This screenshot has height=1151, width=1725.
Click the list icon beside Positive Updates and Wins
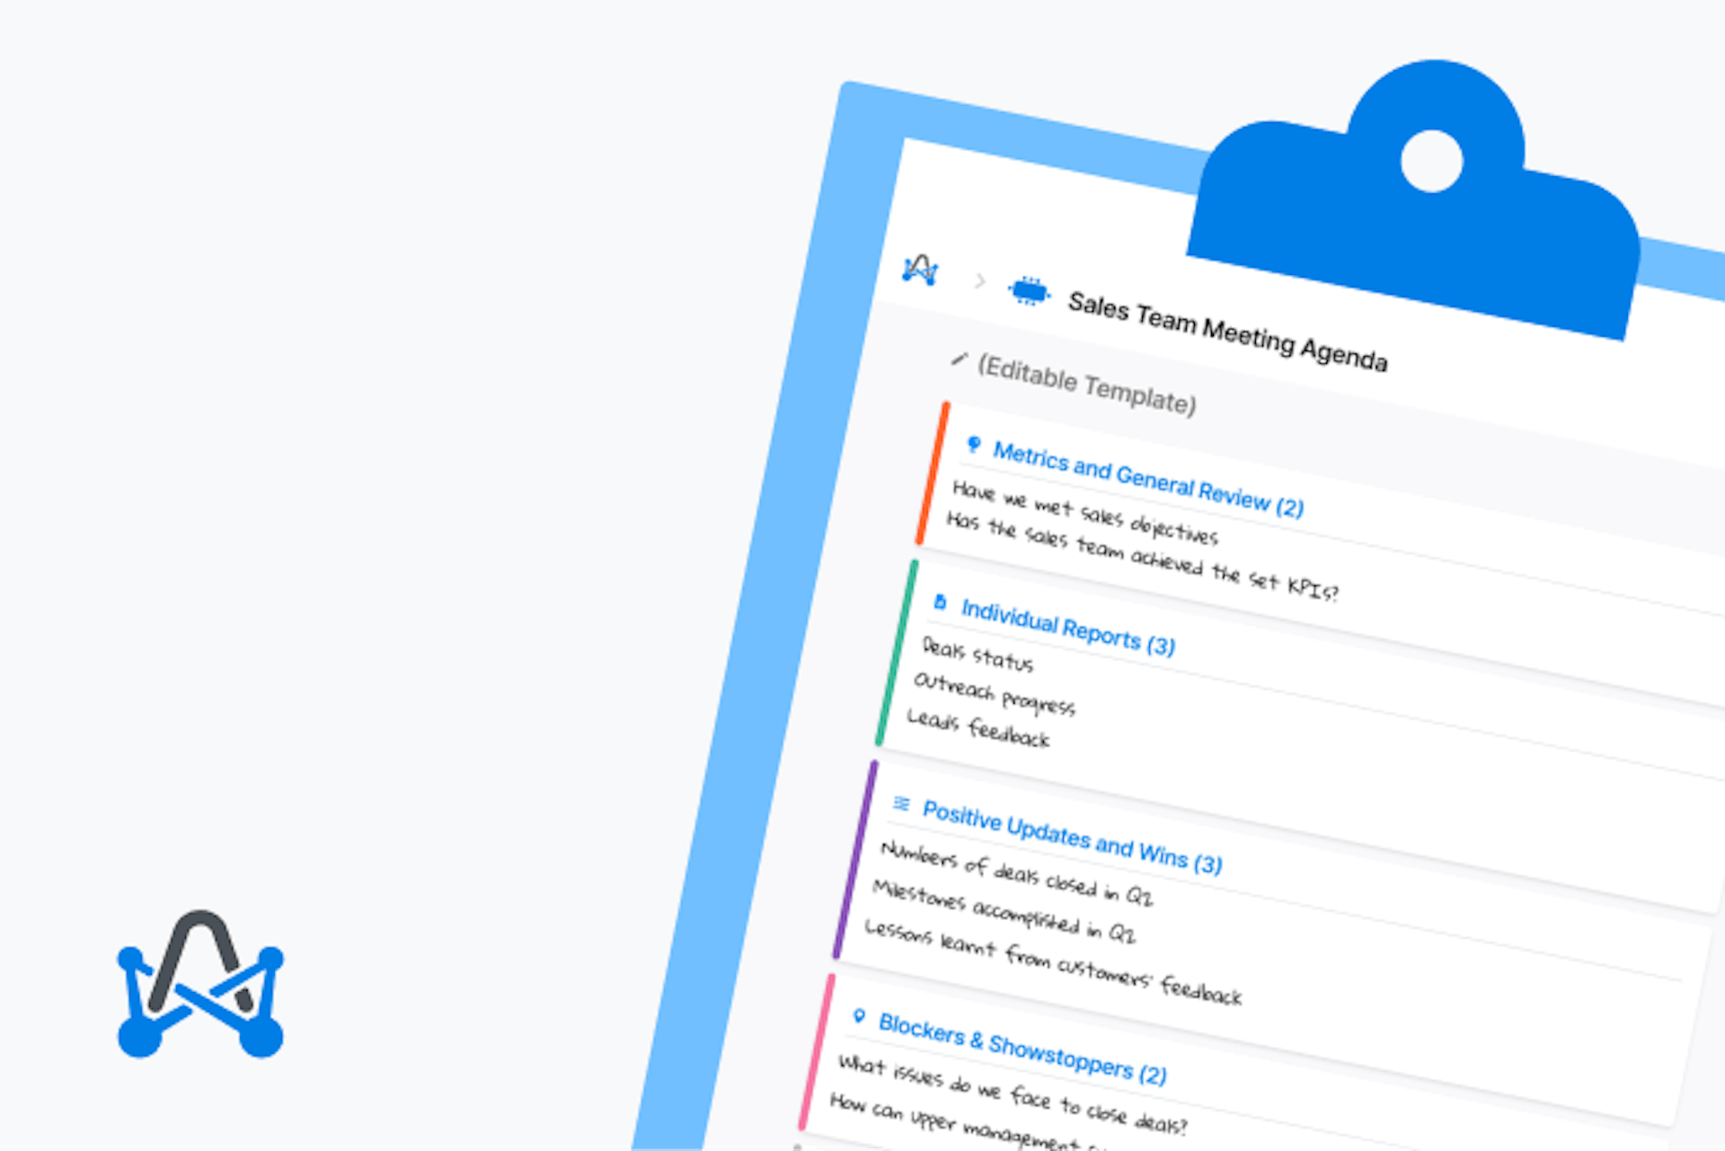(x=901, y=803)
